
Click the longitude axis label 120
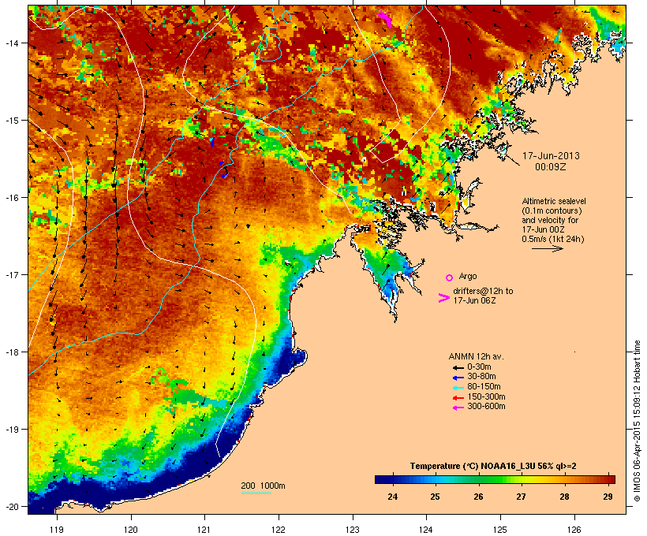tap(131, 530)
